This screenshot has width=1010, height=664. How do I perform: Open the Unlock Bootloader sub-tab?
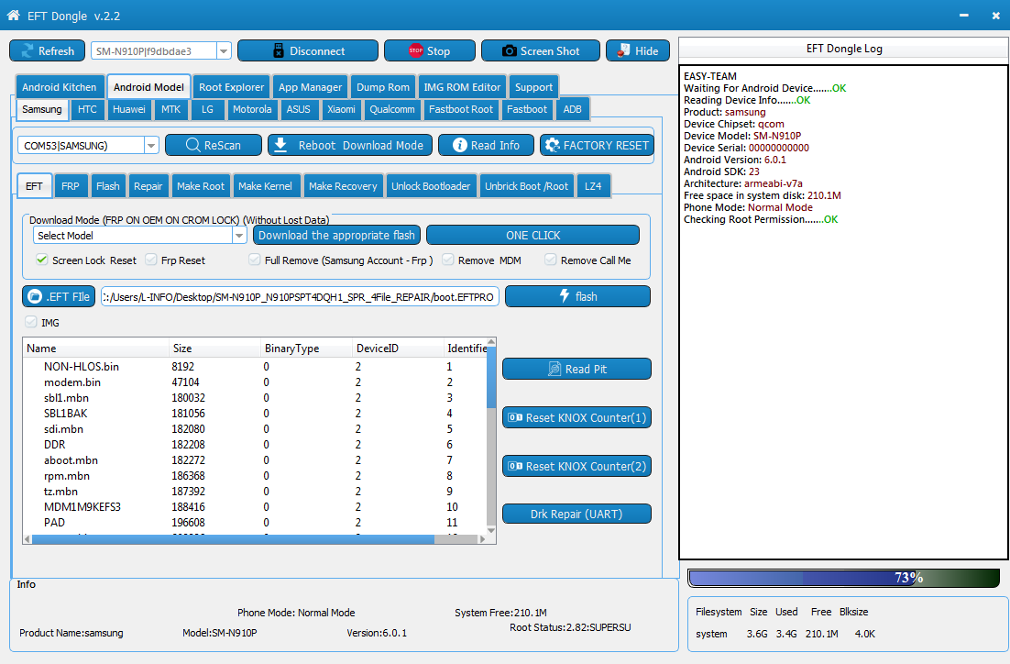click(x=431, y=185)
